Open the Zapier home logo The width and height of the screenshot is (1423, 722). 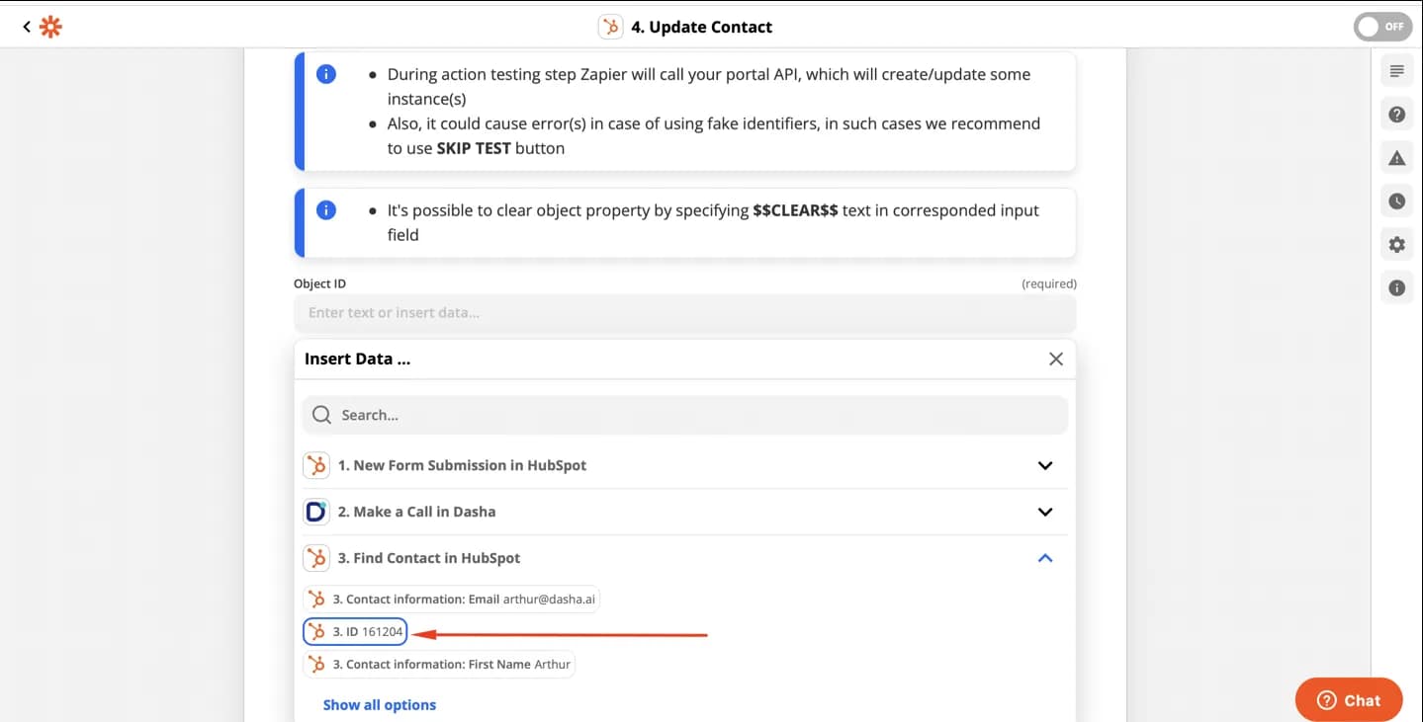tap(50, 27)
